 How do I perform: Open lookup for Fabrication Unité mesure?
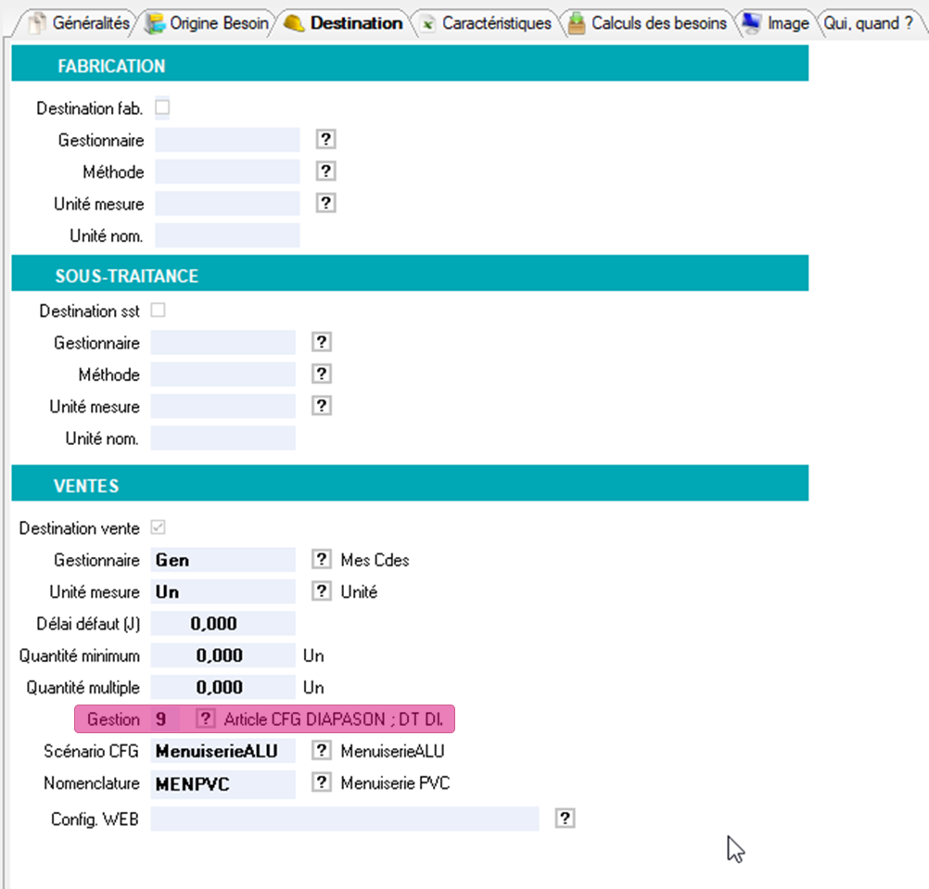[325, 203]
